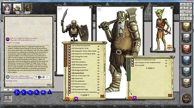194x108 pixels.
Task: Roll the blue d20 die
Action: click(x=17, y=92)
